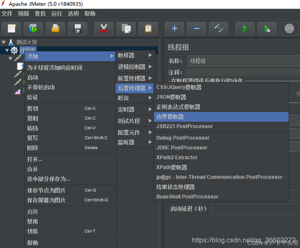Screen dimensions: 300x248
Task: Click the grey STOP toolbar icon
Action: tap(289, 29)
